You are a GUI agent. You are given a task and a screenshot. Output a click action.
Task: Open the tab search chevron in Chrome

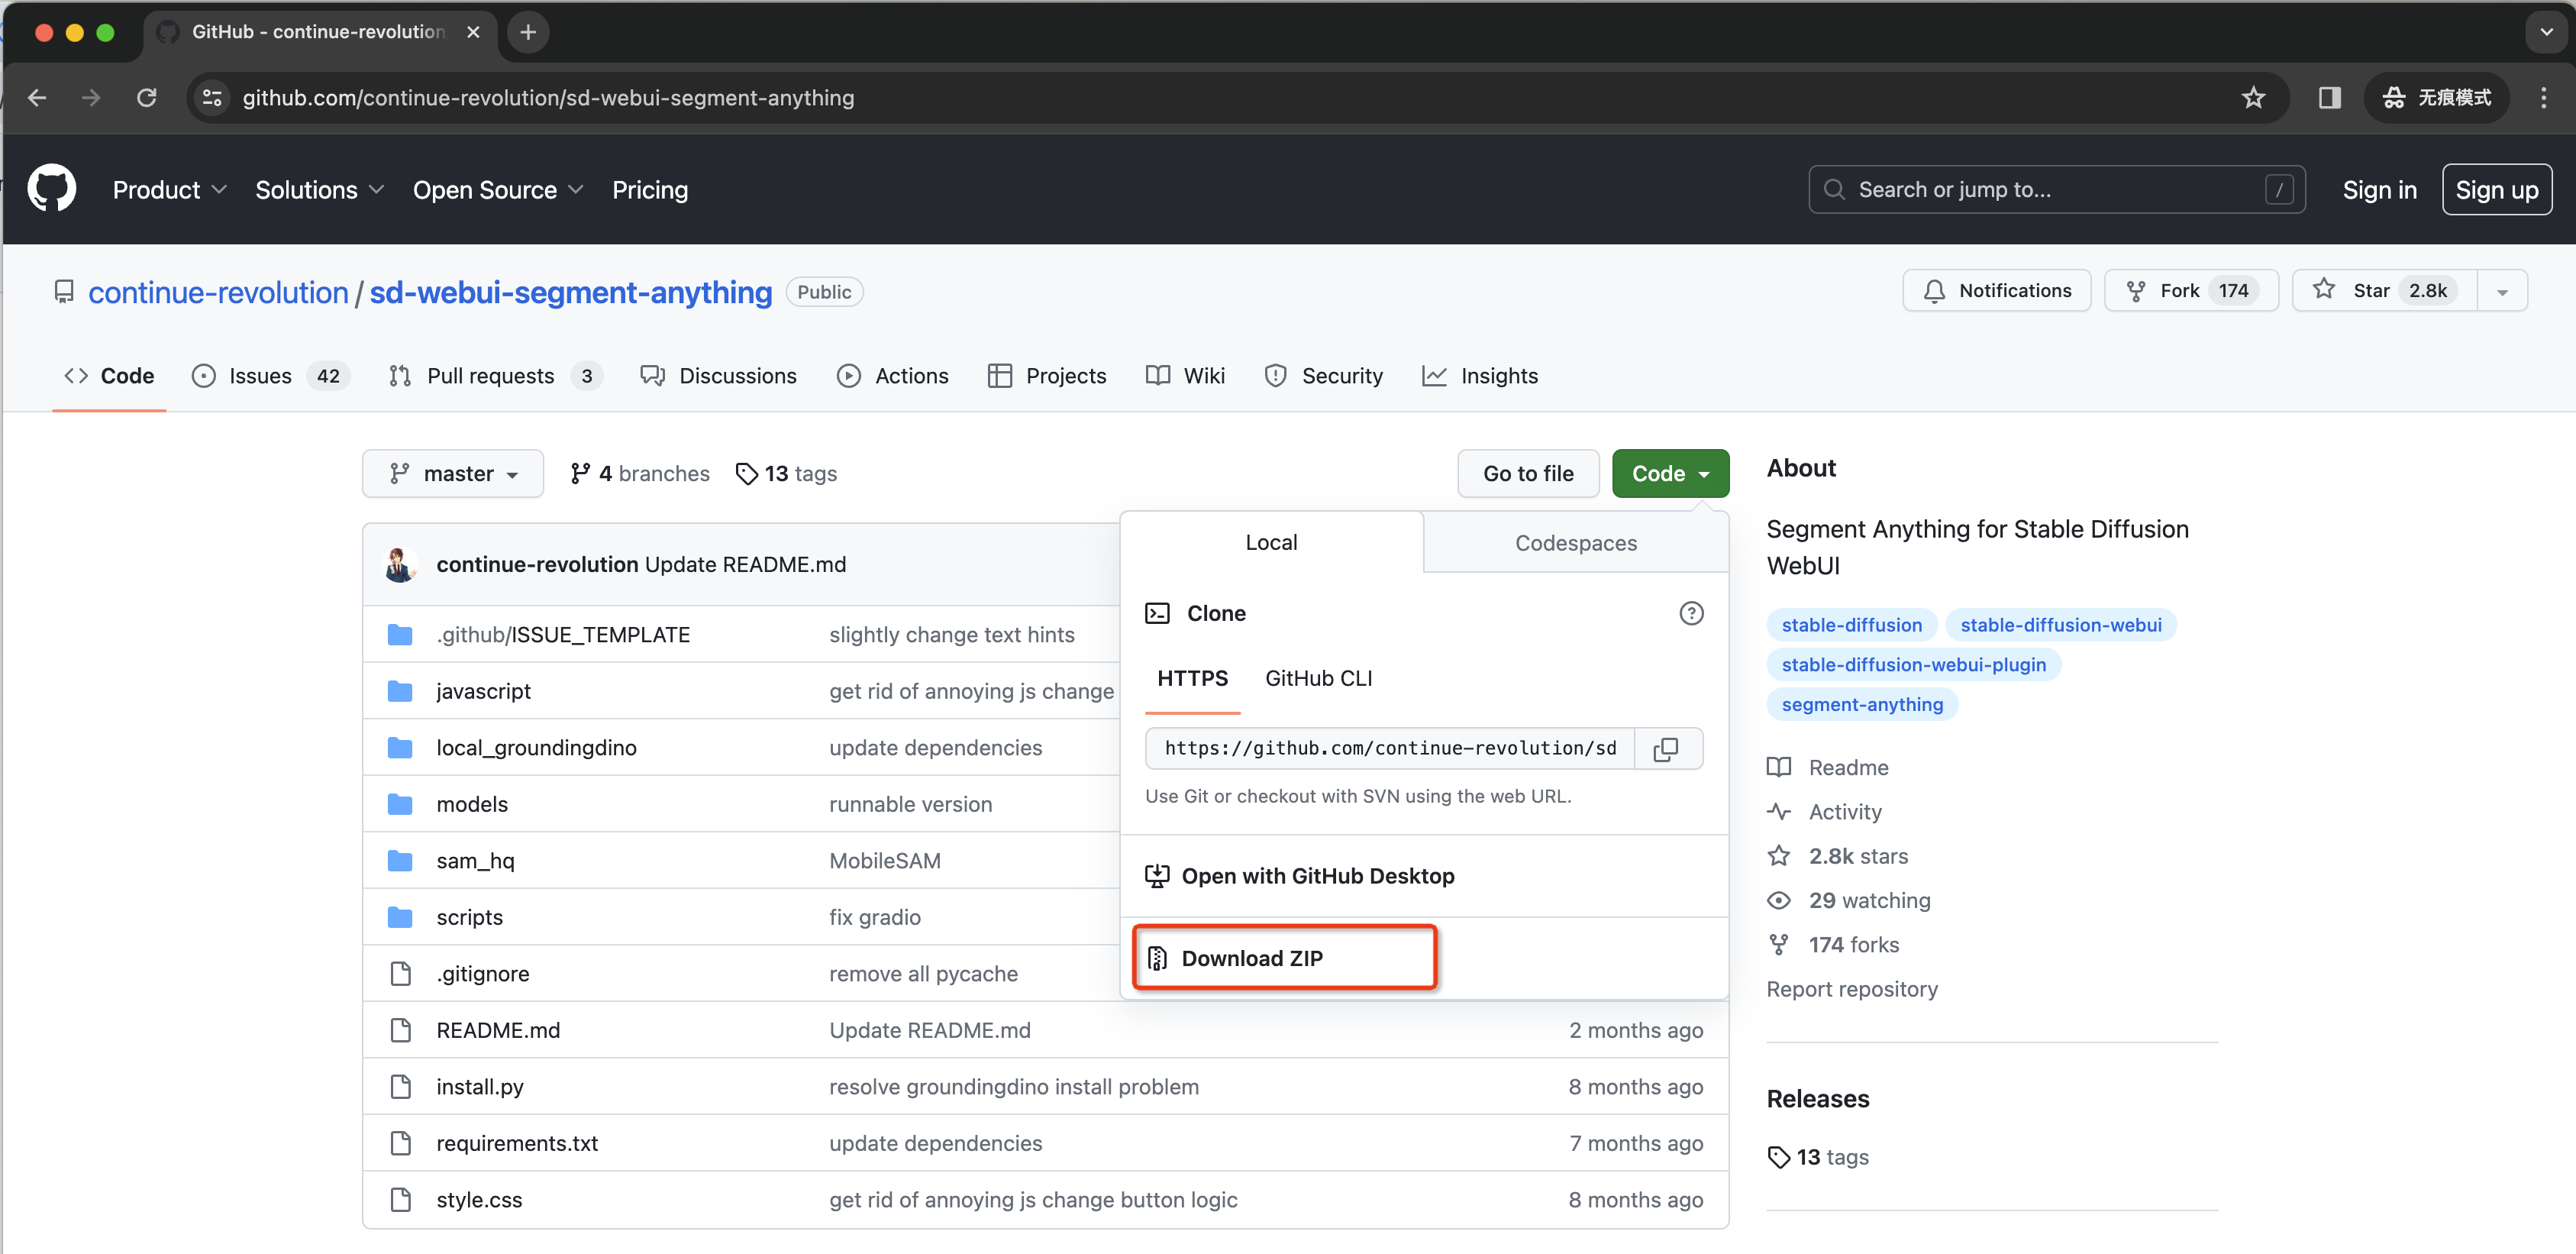coord(2546,32)
